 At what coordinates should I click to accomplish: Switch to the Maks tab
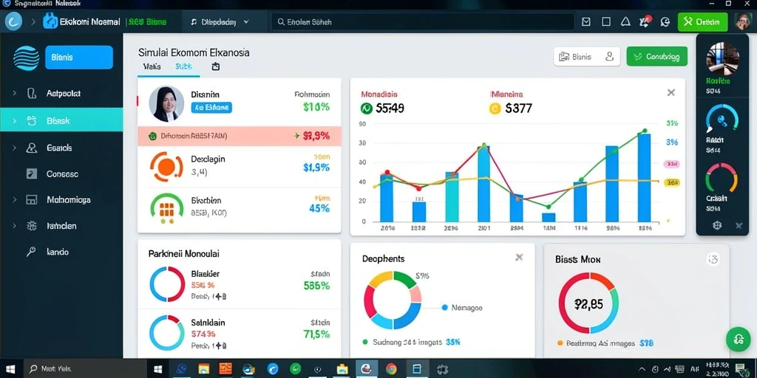pos(152,67)
